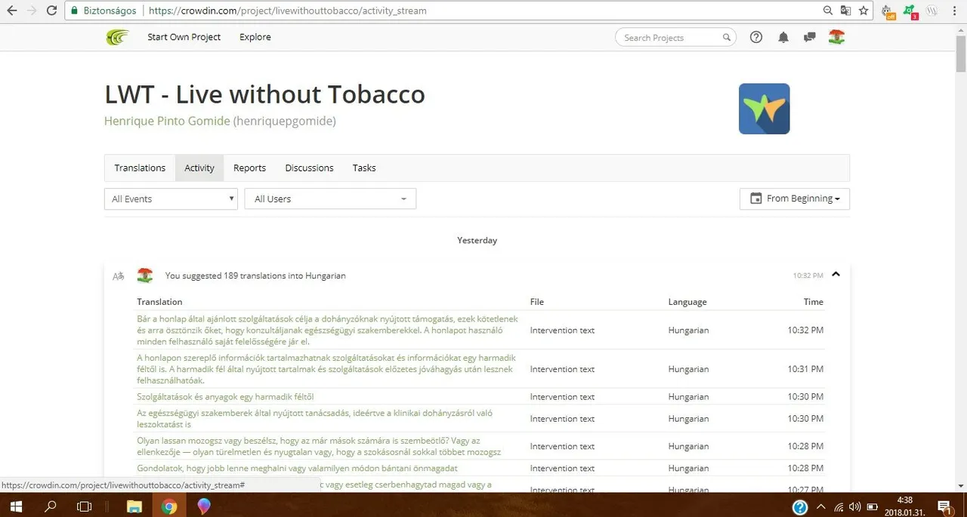Click the green extension icon with red badge
Image resolution: width=967 pixels, height=517 pixels.
910,12
